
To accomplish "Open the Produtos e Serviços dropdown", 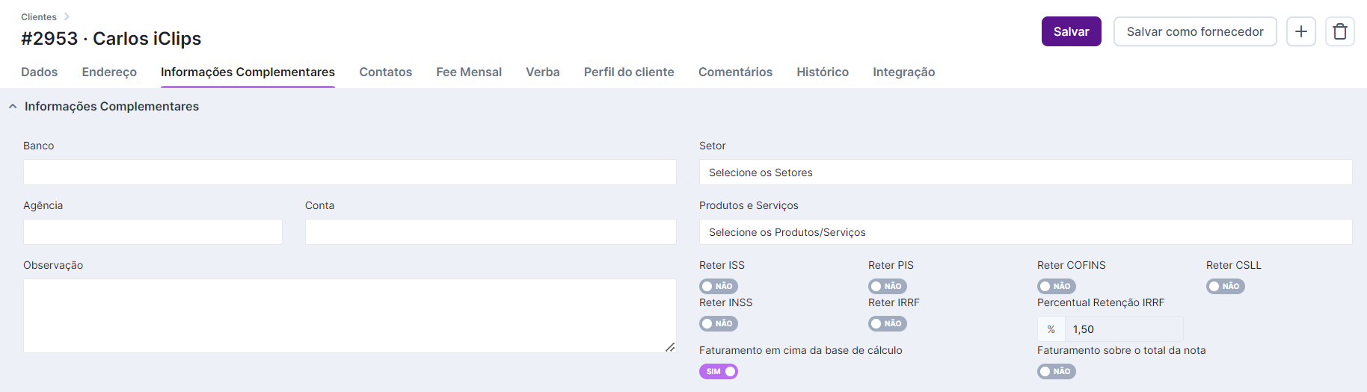I will click(x=1025, y=232).
